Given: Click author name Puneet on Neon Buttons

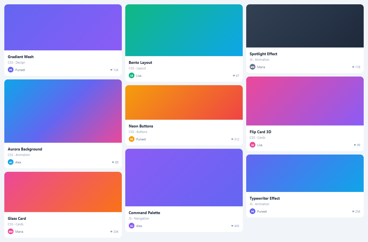Looking at the screenshot, I should [x=141, y=139].
